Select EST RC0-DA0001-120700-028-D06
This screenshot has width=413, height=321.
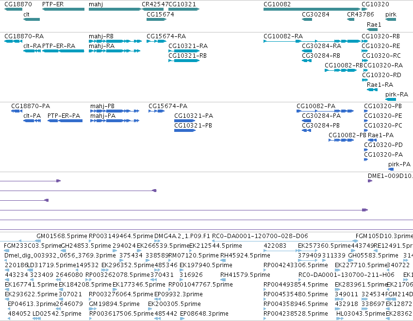click(x=260, y=236)
